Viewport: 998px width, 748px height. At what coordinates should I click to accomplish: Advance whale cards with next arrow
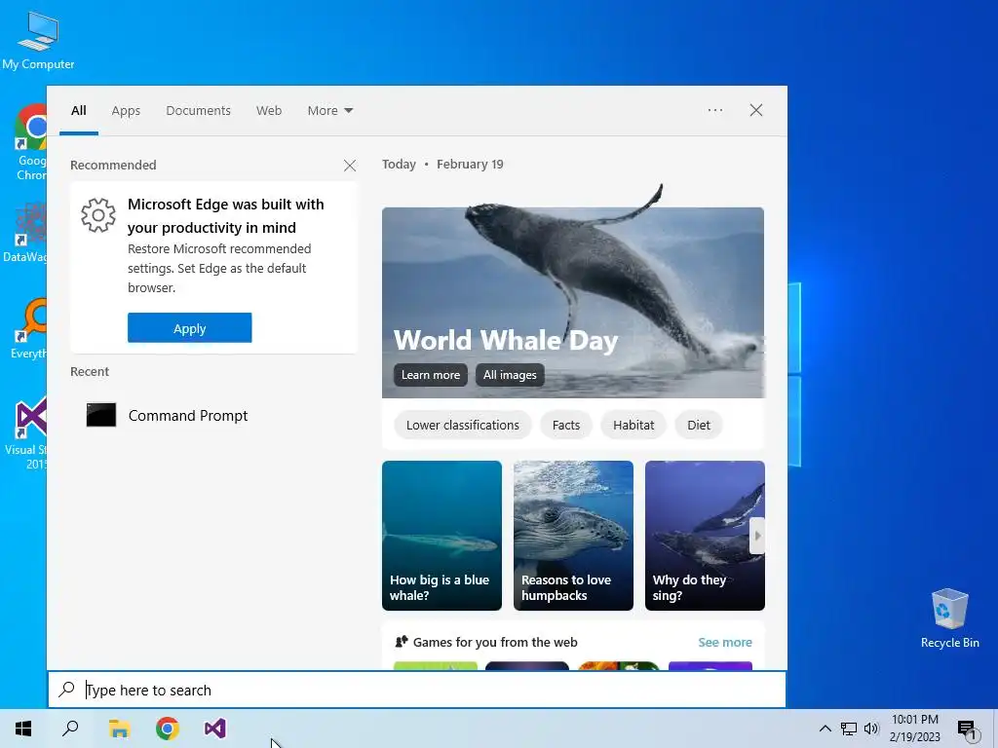point(757,536)
